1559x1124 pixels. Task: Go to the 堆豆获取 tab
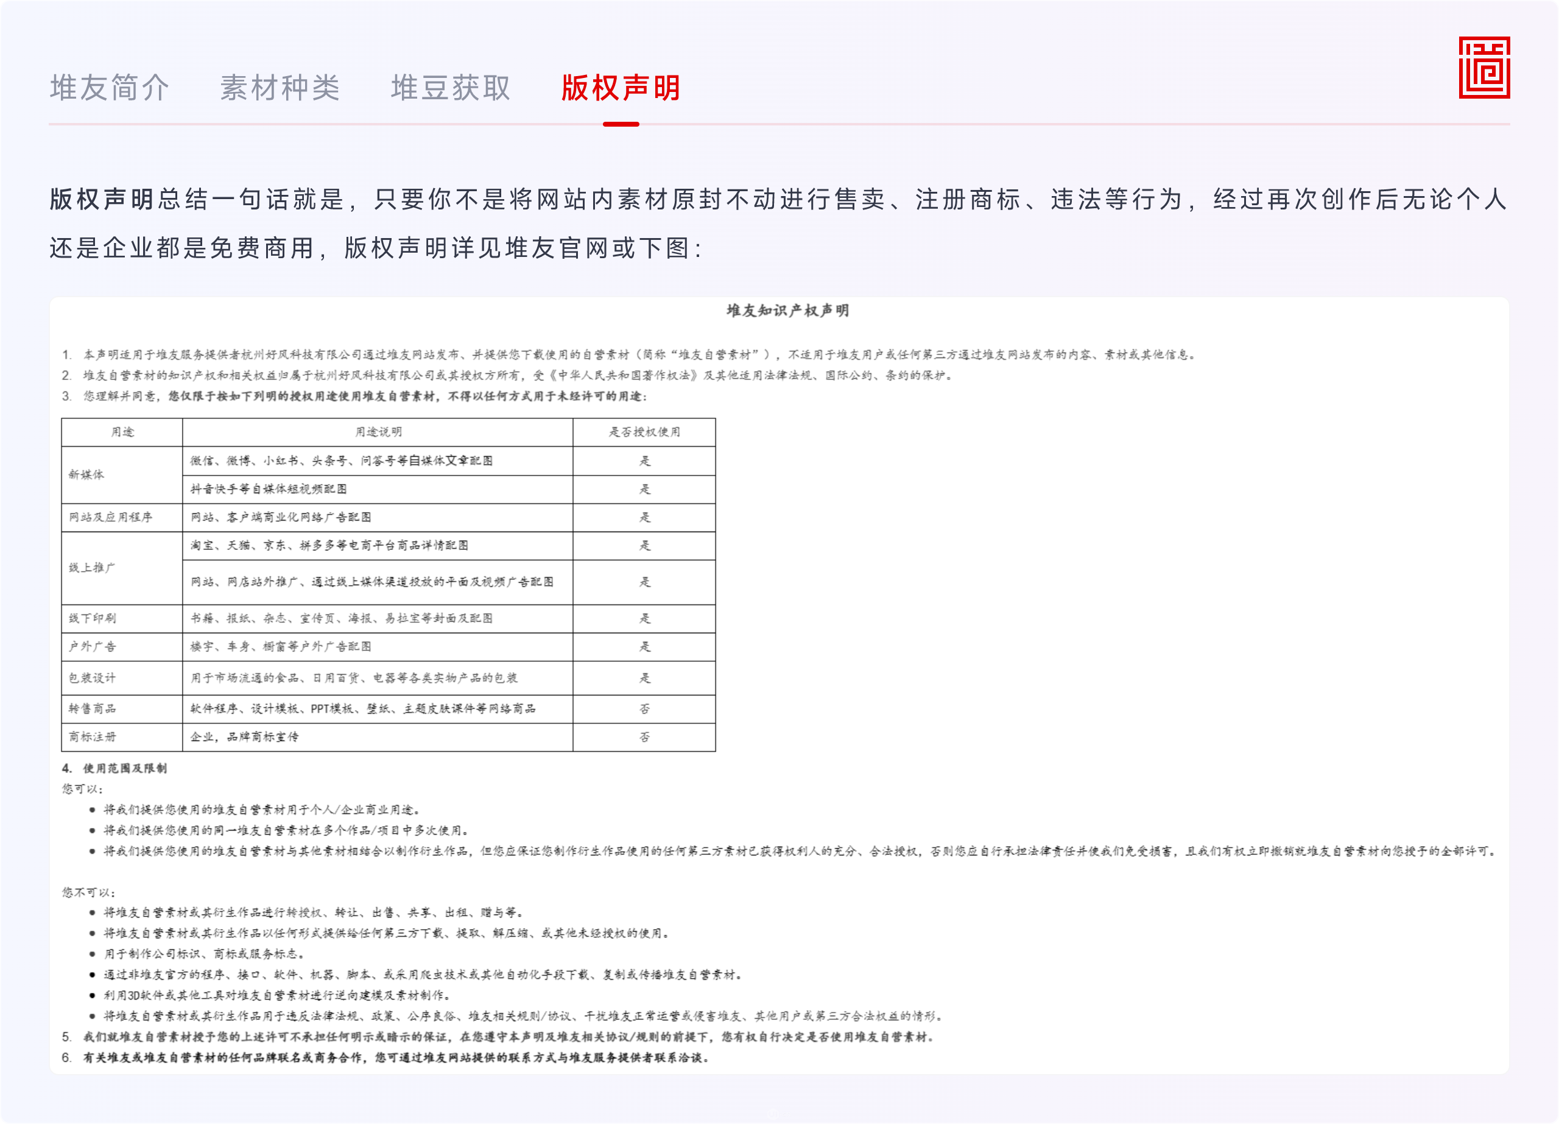click(450, 88)
